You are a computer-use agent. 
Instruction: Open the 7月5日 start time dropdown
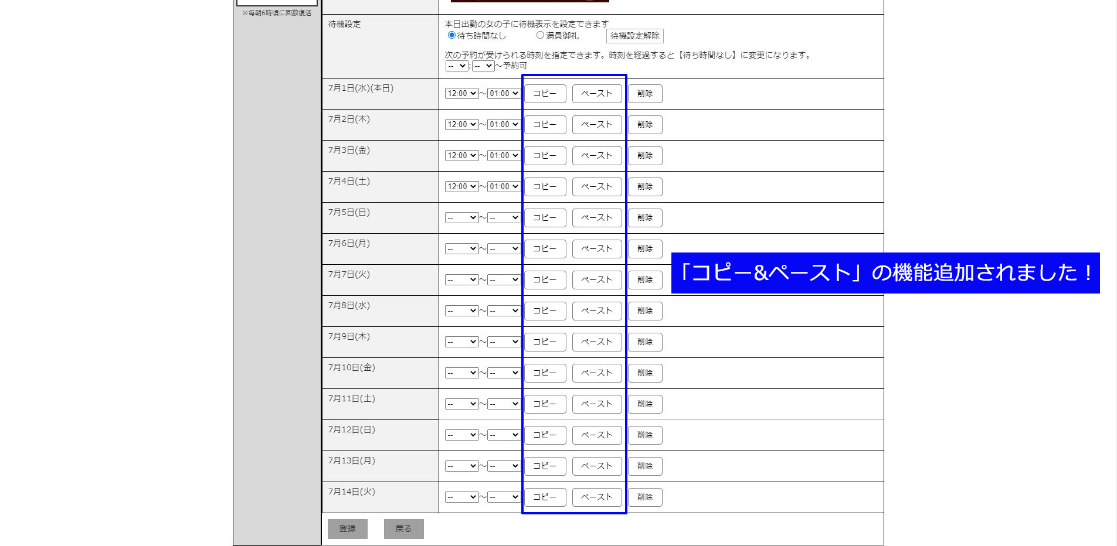[x=462, y=218]
